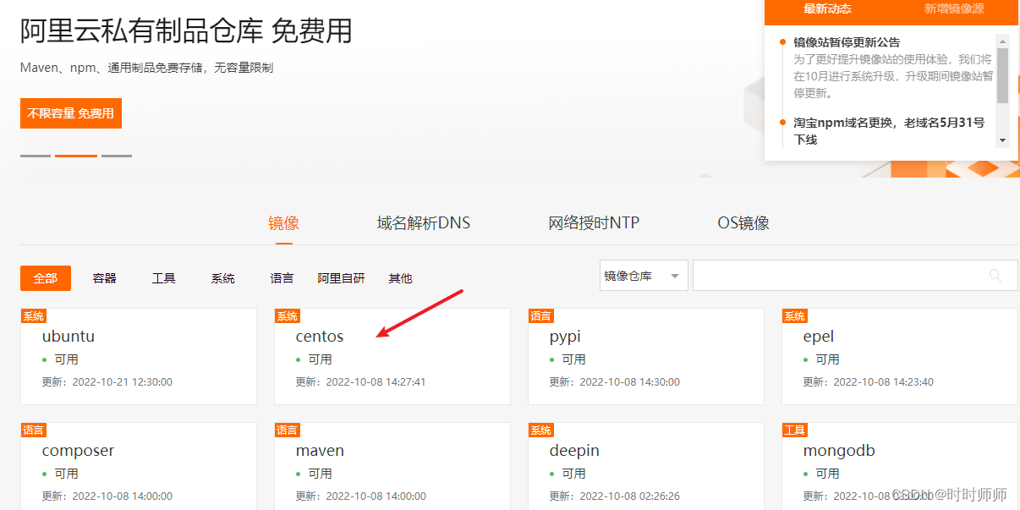This screenshot has width=1020, height=510.
Task: Click the 系统 tag on ubuntu card
Action: pos(34,316)
